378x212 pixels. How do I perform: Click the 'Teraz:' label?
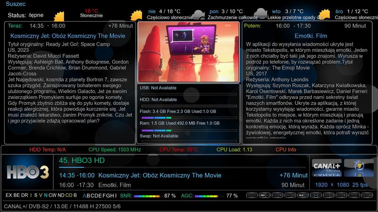15,26
